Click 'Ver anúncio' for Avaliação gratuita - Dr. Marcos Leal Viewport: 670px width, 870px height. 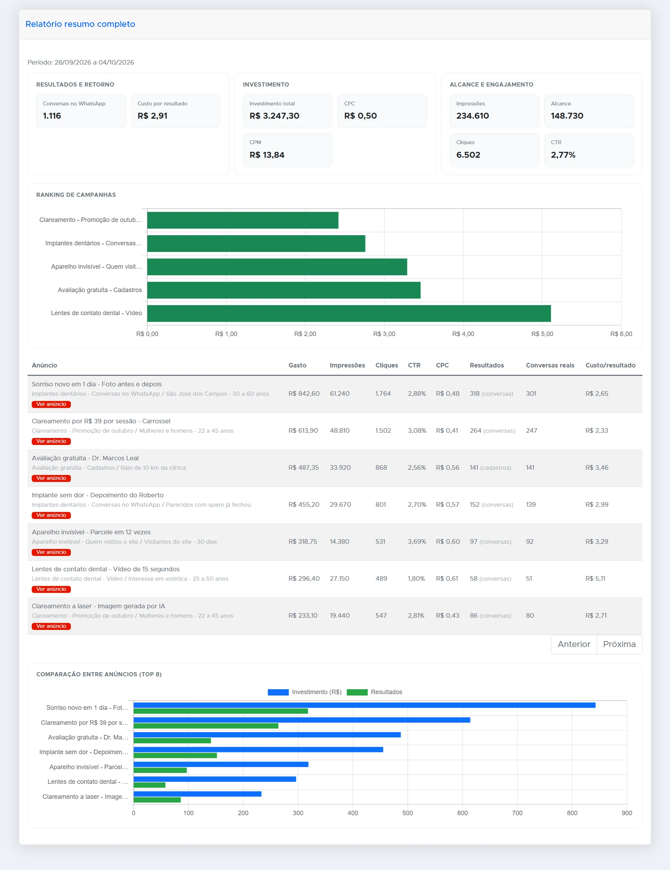click(51, 478)
